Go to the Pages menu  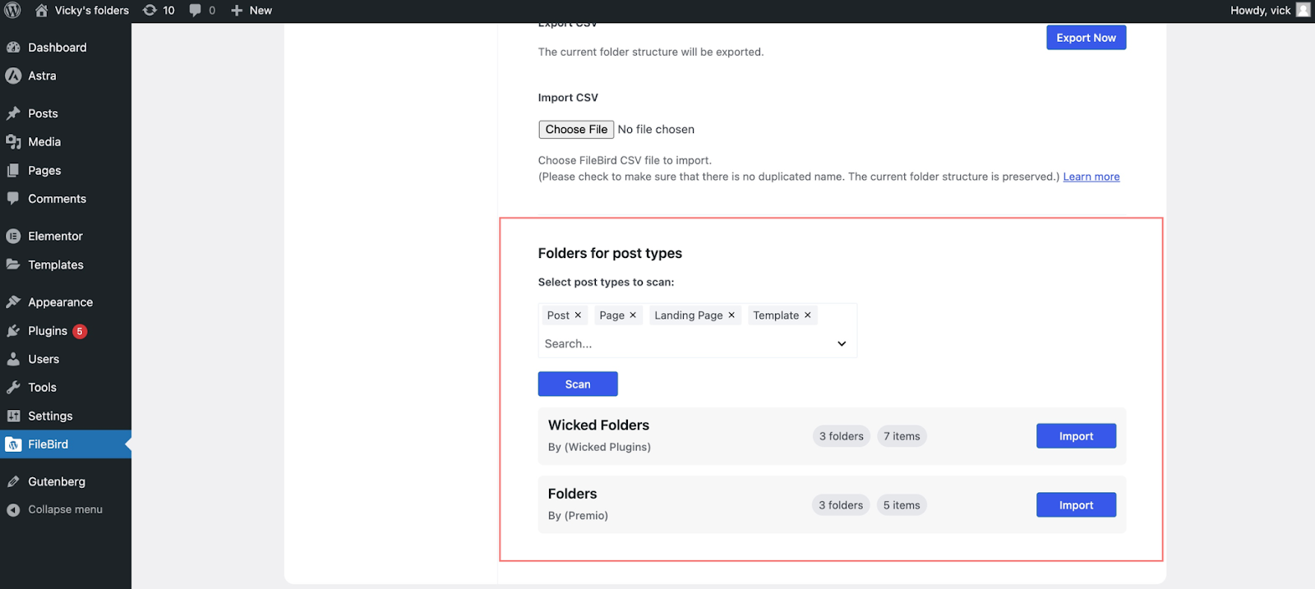click(x=66, y=171)
